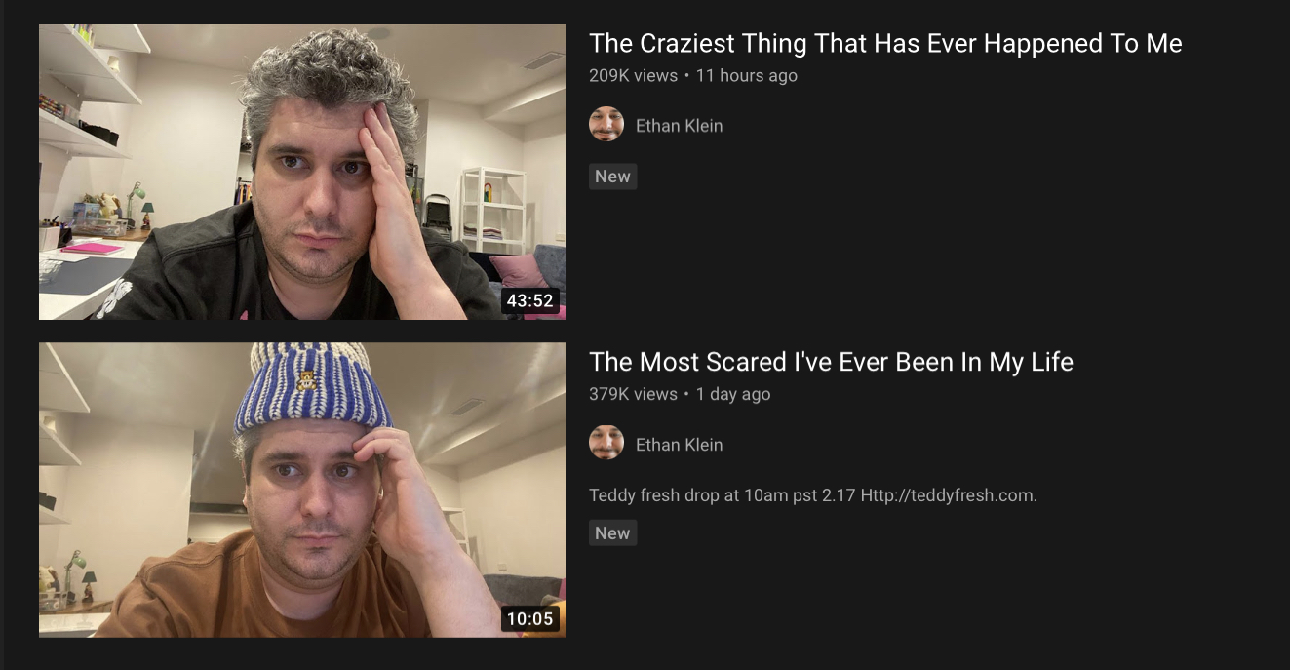The image size is (1290, 670).
Task: Open "The Most Scared I've Ever Been In My Life"
Action: click(x=831, y=362)
